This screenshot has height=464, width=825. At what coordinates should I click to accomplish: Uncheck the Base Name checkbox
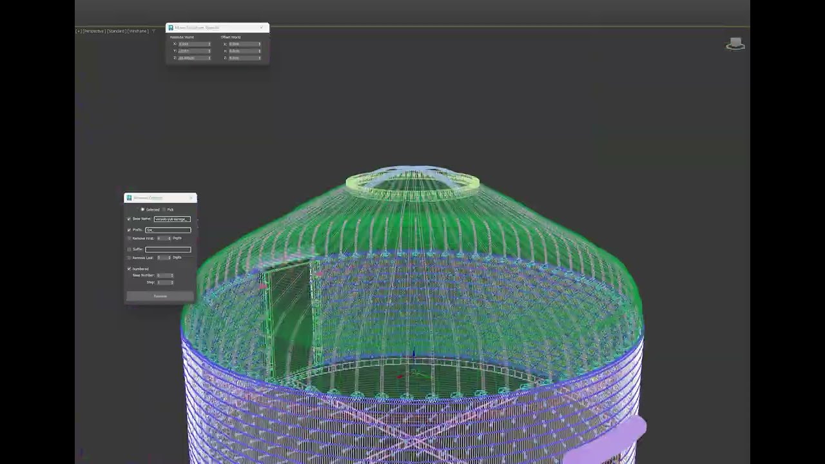[129, 219]
